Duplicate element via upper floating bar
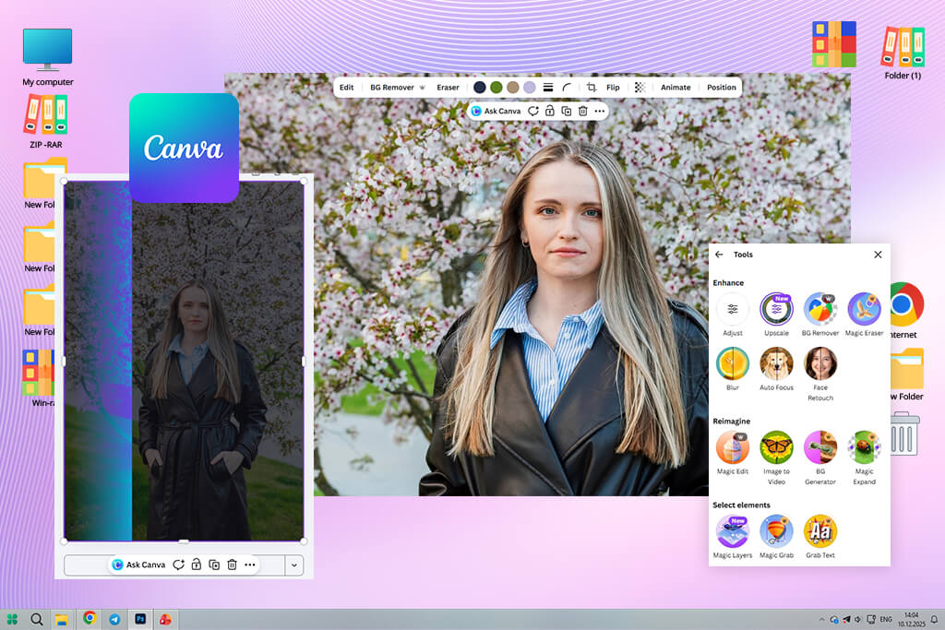The image size is (945, 630). pyautogui.click(x=566, y=111)
